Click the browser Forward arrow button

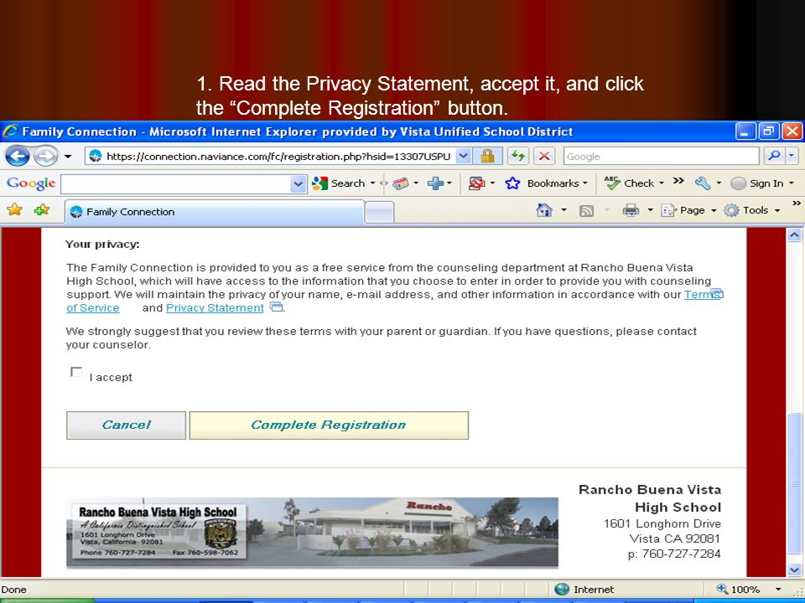(45, 156)
